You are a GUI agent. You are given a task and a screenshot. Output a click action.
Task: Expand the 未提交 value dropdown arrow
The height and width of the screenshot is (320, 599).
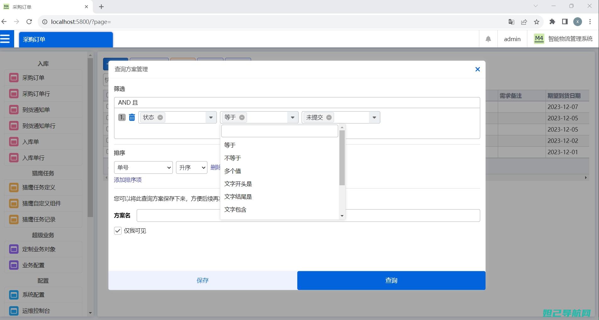[x=374, y=117]
